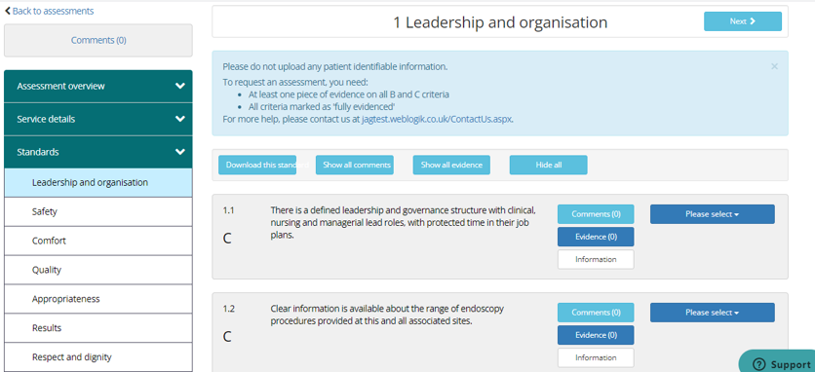Open Comments (0) for criterion 1.1
This screenshot has width=815, height=372.
596,214
